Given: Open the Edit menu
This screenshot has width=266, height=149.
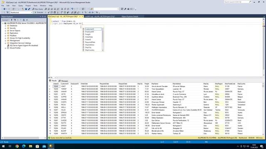Looking at the screenshot, I should tap(8, 5).
